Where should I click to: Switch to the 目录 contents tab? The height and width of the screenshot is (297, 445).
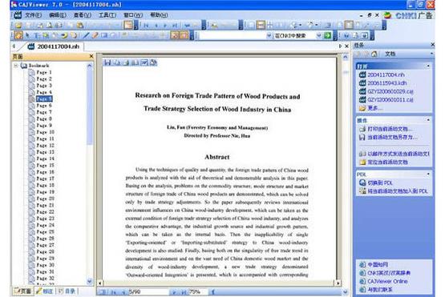click(x=67, y=291)
